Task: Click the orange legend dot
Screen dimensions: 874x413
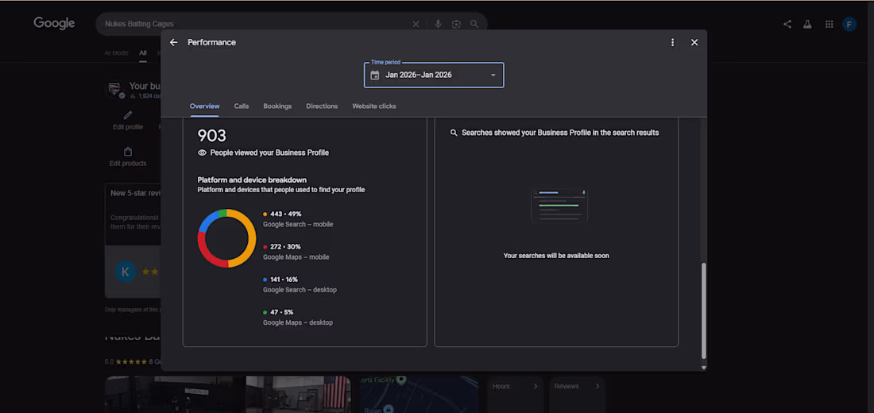Action: [265, 214]
